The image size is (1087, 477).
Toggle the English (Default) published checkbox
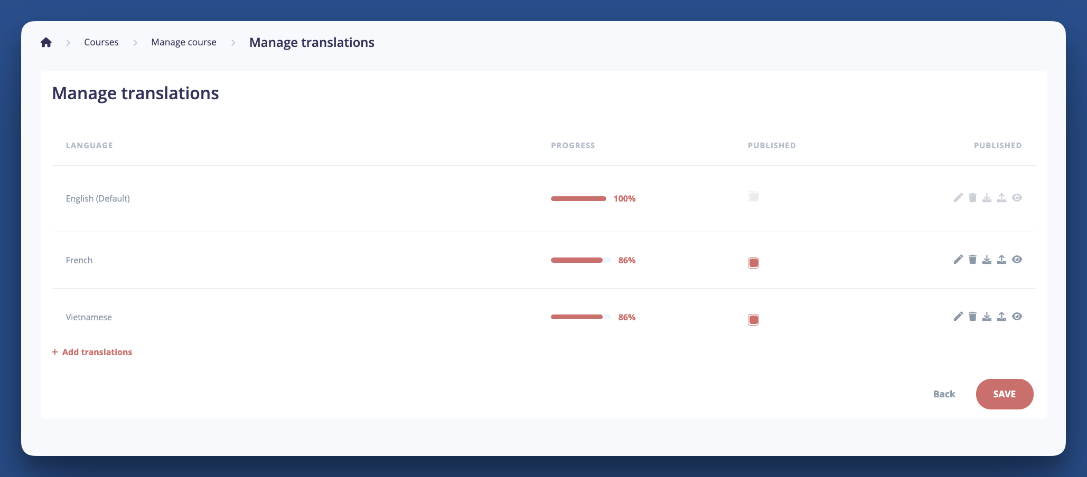pos(753,197)
